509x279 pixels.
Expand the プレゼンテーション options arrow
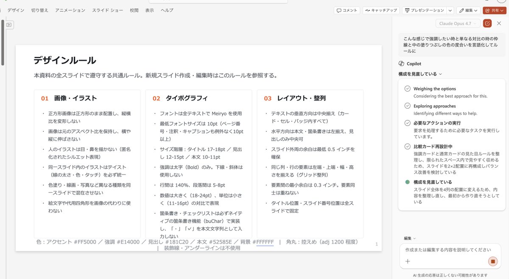[450, 10]
